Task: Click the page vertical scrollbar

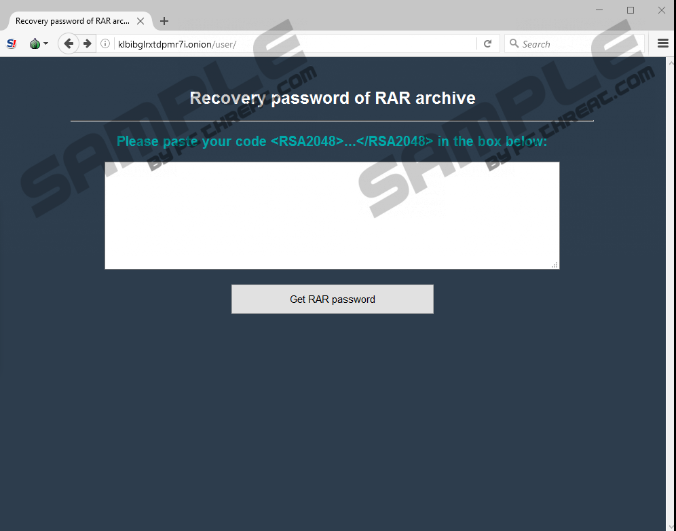Action: pyautogui.click(x=671, y=293)
